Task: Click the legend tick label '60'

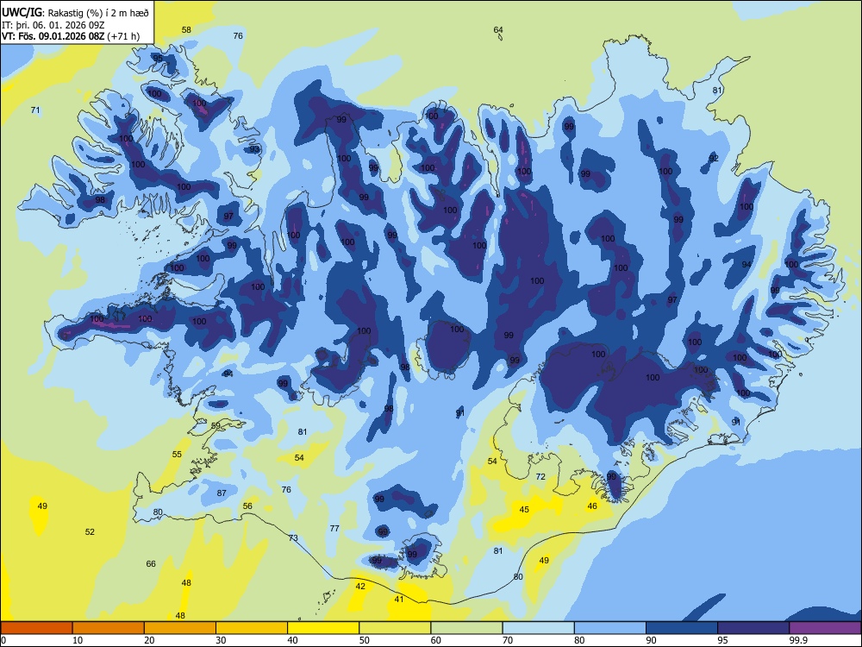Action: (x=436, y=640)
